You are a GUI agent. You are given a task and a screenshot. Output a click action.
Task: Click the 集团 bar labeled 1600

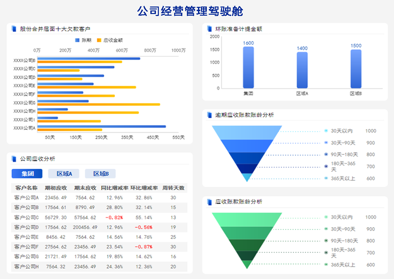coord(248,67)
